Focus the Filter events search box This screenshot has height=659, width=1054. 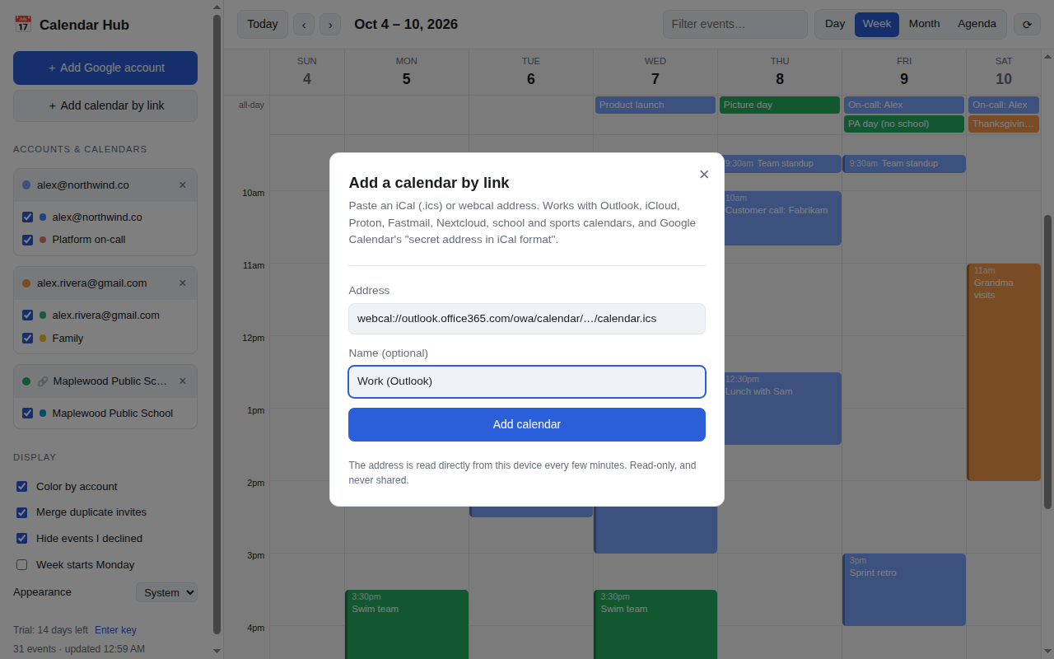735,24
